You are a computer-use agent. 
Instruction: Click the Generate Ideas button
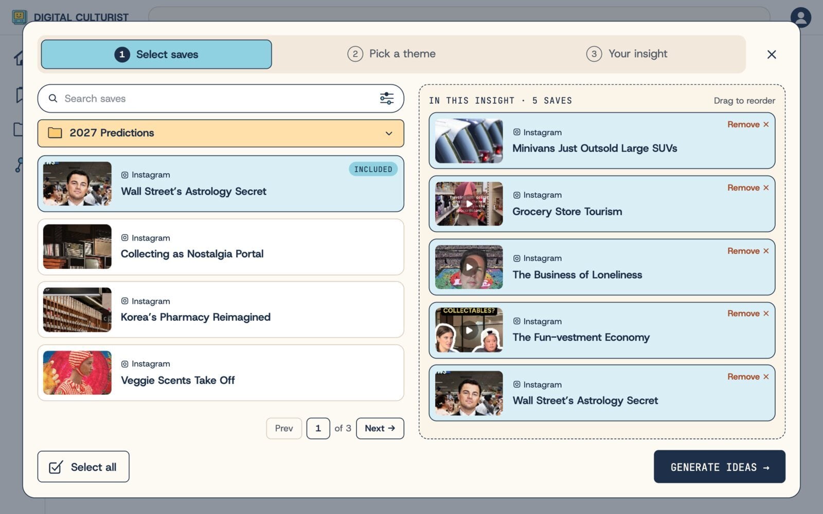point(720,467)
